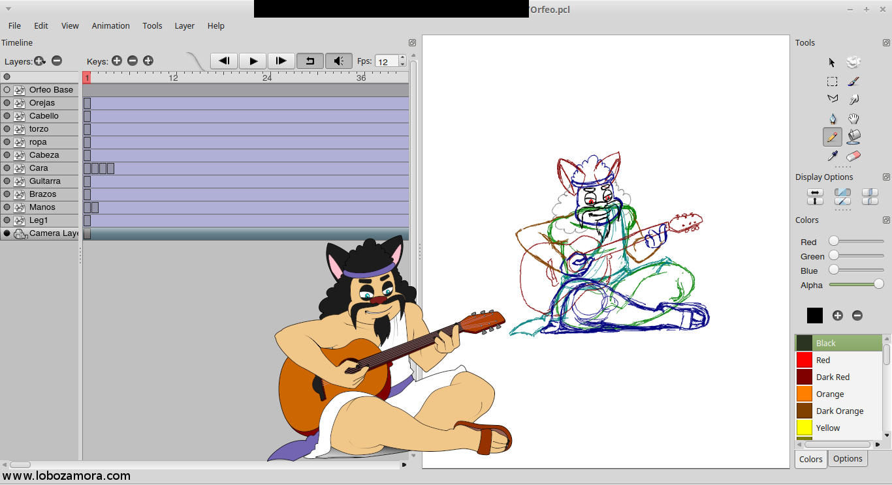Viewport: 892px width, 485px height.
Task: Select the Eraser tool
Action: tap(853, 156)
